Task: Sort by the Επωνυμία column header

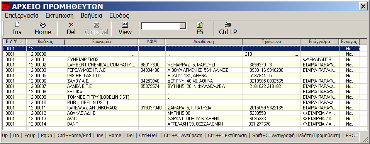Action: click(x=102, y=42)
